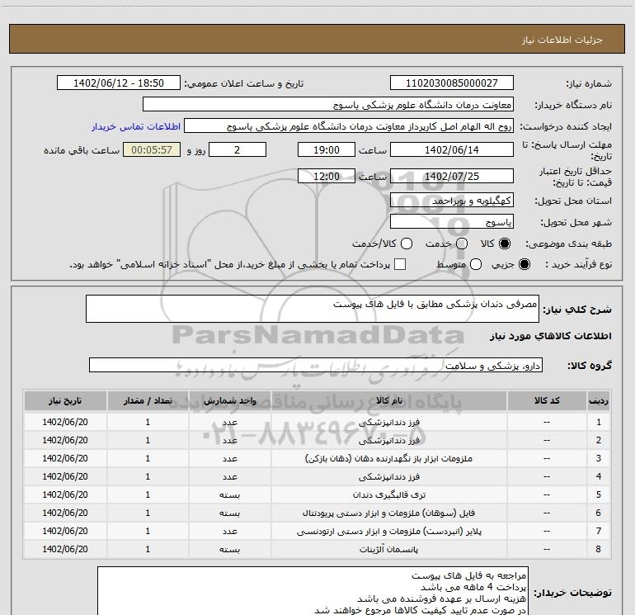Click the 19:00 deadline time field
Viewport: 635px width, 615px height.
[x=326, y=150]
